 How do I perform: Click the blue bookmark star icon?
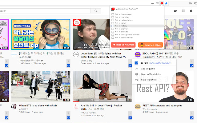(166, 3)
